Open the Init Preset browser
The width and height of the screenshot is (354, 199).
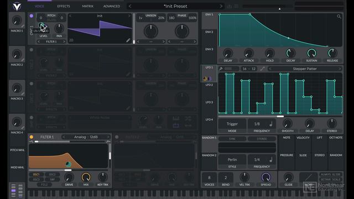tap(175, 6)
